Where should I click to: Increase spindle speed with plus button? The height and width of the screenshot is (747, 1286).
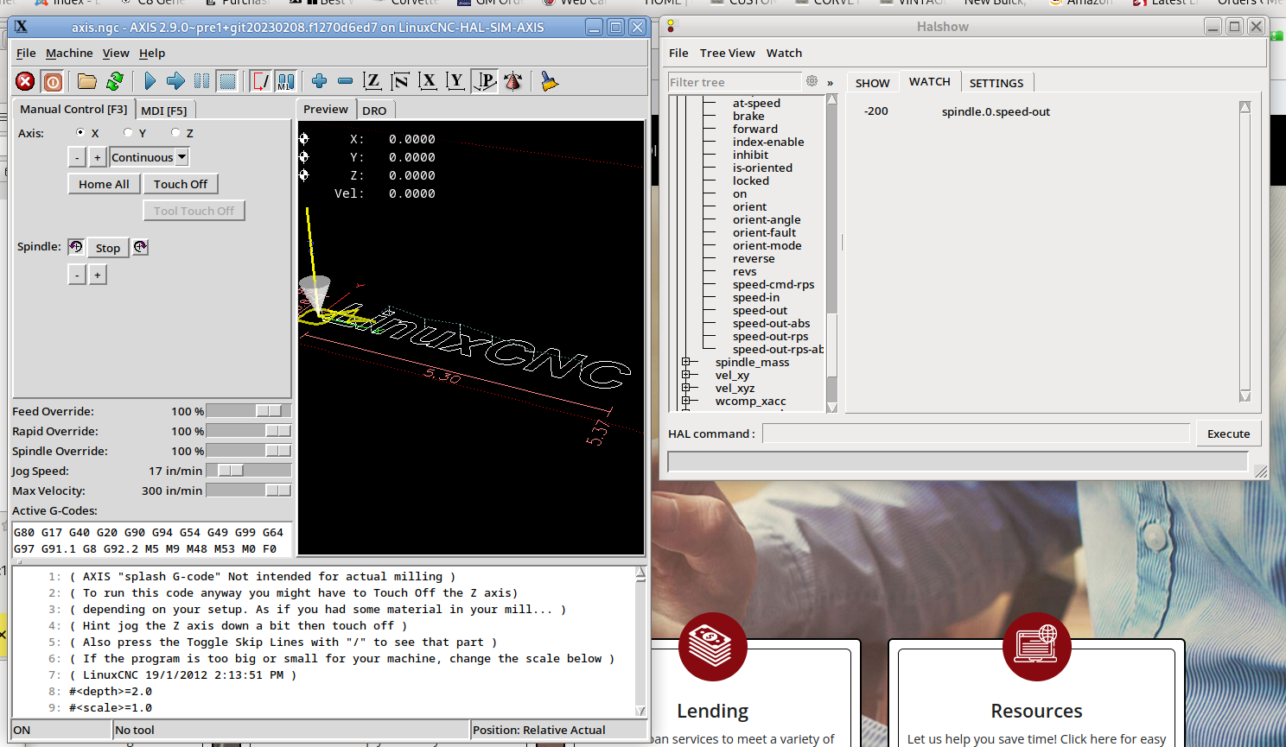(x=98, y=275)
